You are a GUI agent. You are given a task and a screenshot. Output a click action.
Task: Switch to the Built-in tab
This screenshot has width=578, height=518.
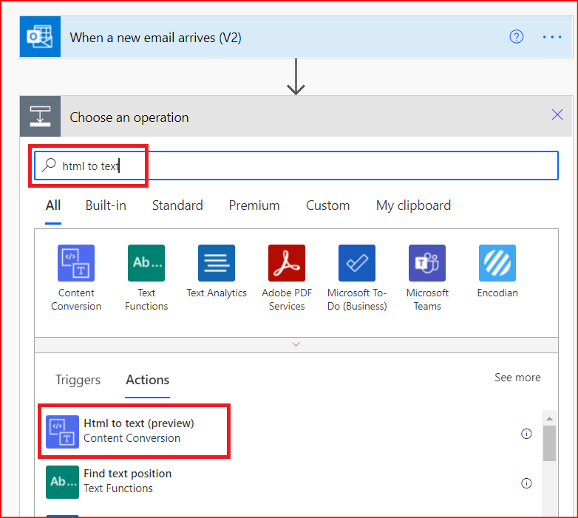tap(106, 205)
